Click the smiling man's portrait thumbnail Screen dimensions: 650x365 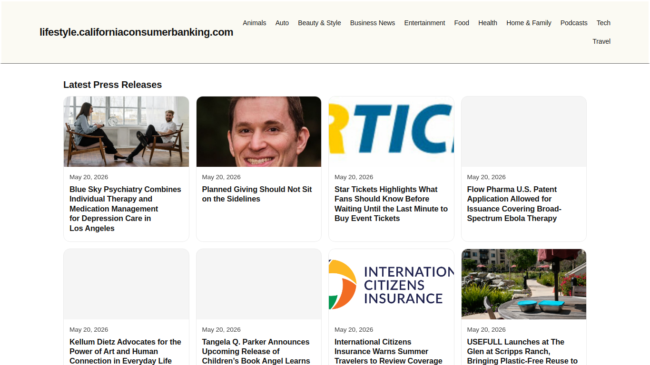259,132
